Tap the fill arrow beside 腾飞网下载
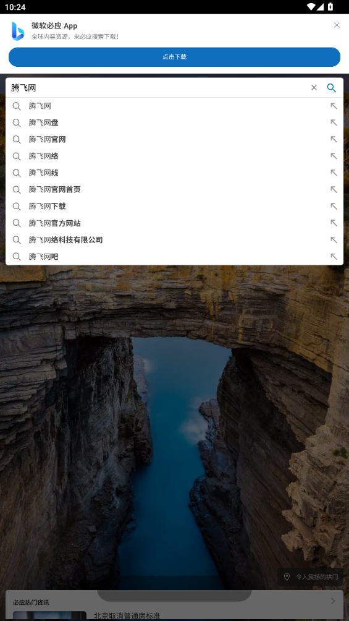Image resolution: width=349 pixels, height=621 pixels. (334, 207)
